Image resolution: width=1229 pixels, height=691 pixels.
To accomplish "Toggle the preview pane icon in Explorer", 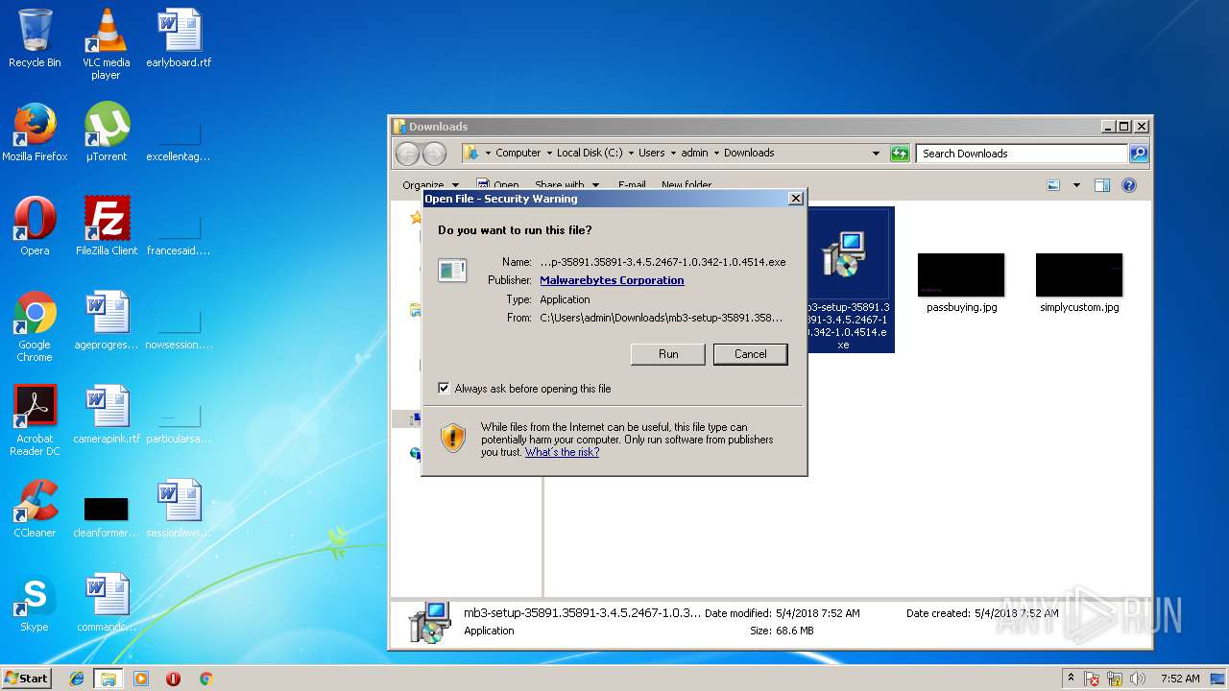I will [x=1102, y=185].
